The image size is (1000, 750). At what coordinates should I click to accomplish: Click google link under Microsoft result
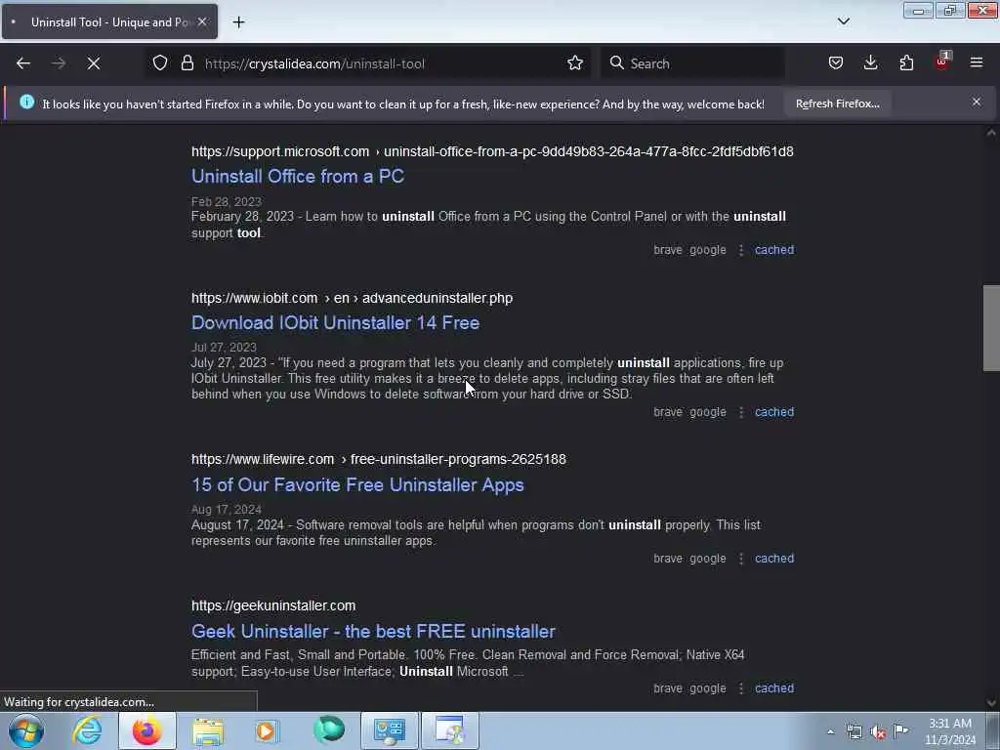tap(707, 250)
